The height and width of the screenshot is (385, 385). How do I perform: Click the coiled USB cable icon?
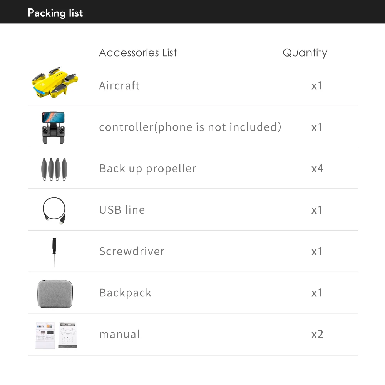(x=54, y=210)
